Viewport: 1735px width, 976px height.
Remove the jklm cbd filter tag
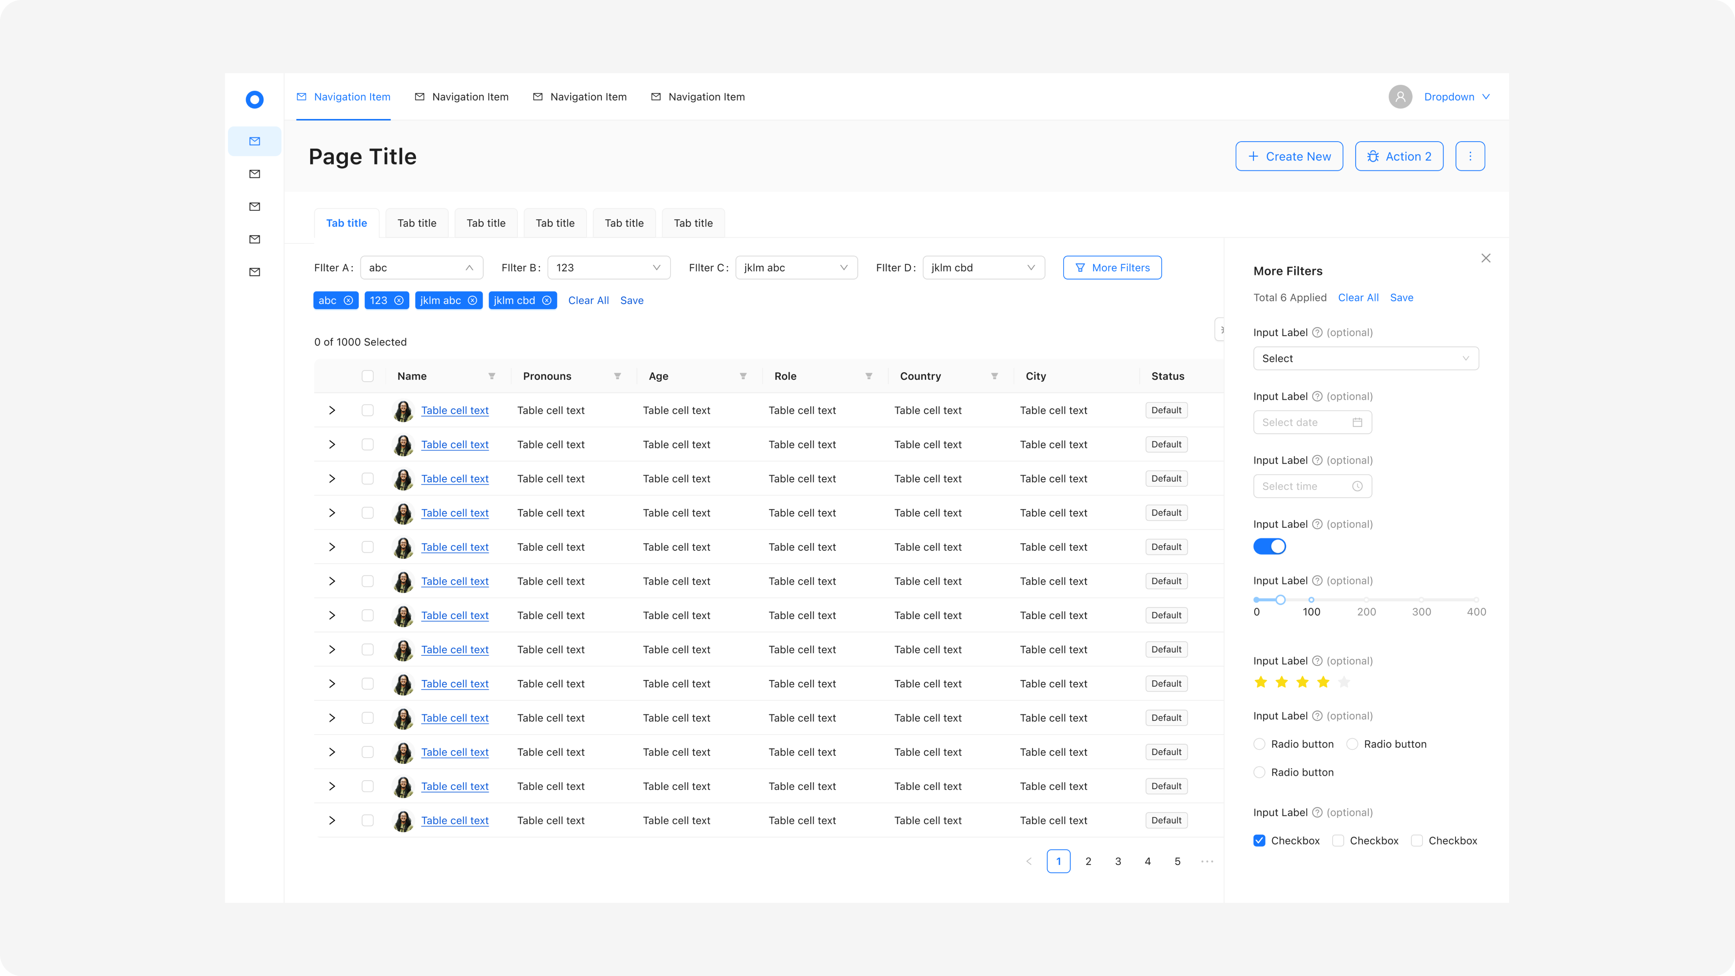547,300
